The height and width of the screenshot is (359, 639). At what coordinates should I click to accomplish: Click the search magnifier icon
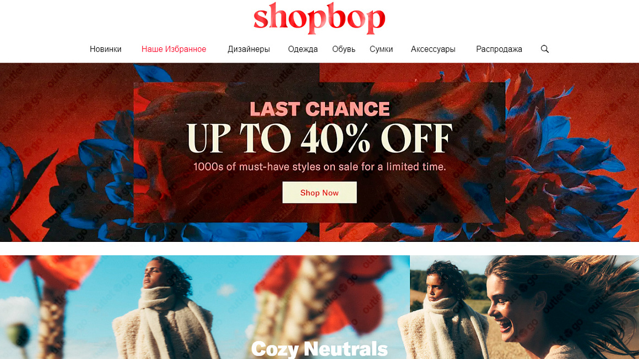[x=544, y=49]
